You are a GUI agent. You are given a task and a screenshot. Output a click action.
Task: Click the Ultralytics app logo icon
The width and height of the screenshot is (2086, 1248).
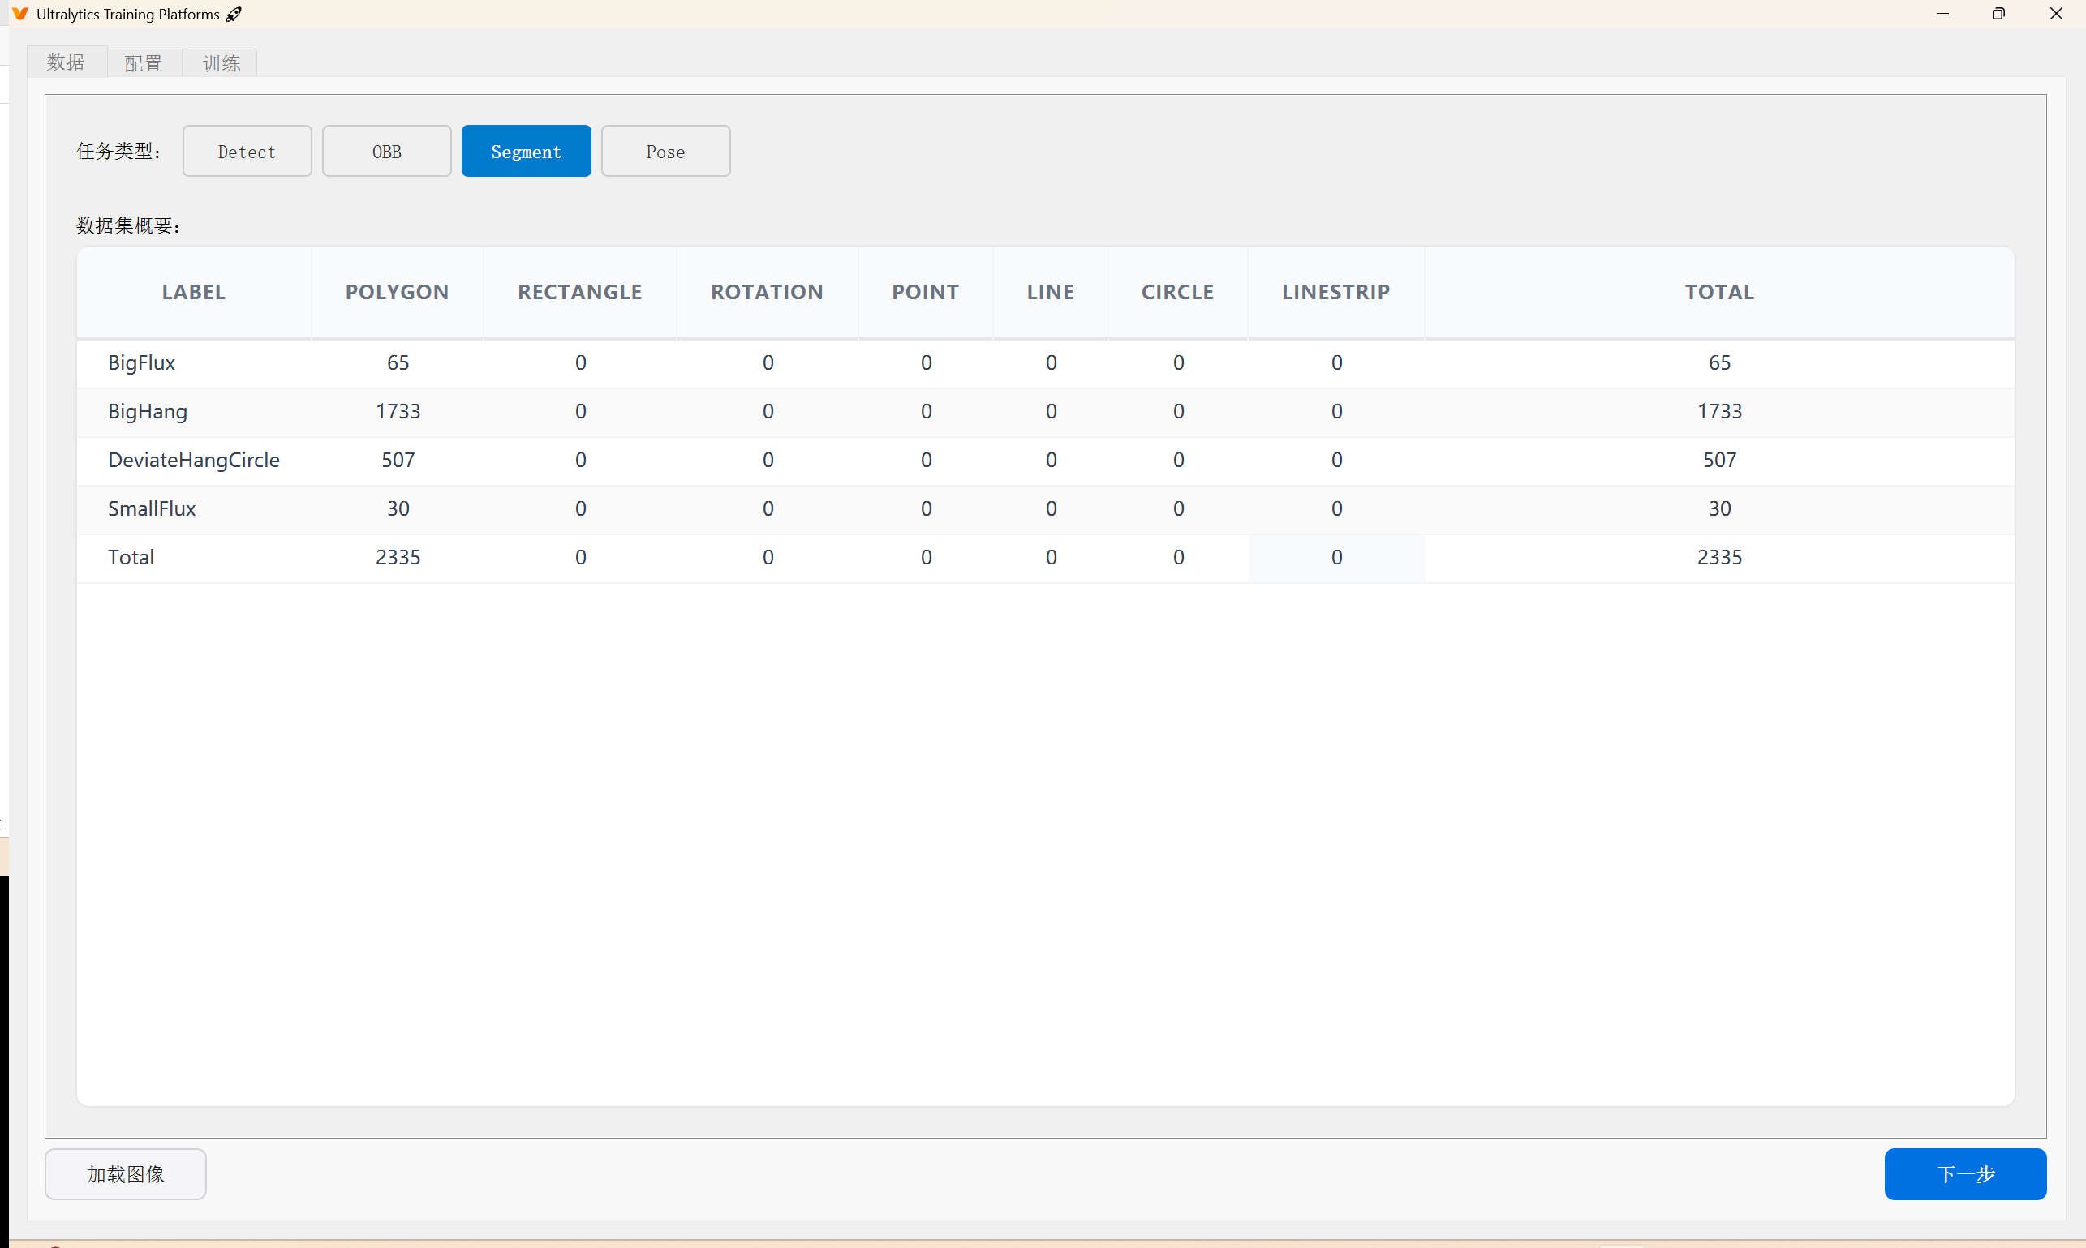pos(20,14)
